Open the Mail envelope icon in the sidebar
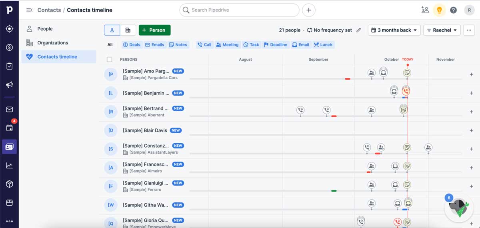The image size is (480, 228). [9, 109]
